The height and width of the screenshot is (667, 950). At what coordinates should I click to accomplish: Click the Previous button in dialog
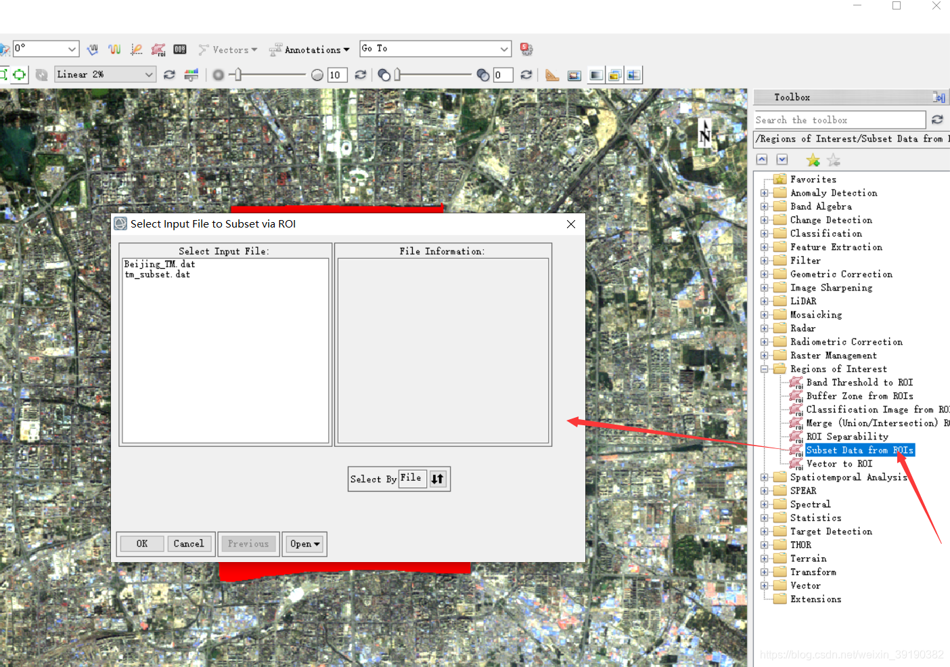[x=248, y=544]
